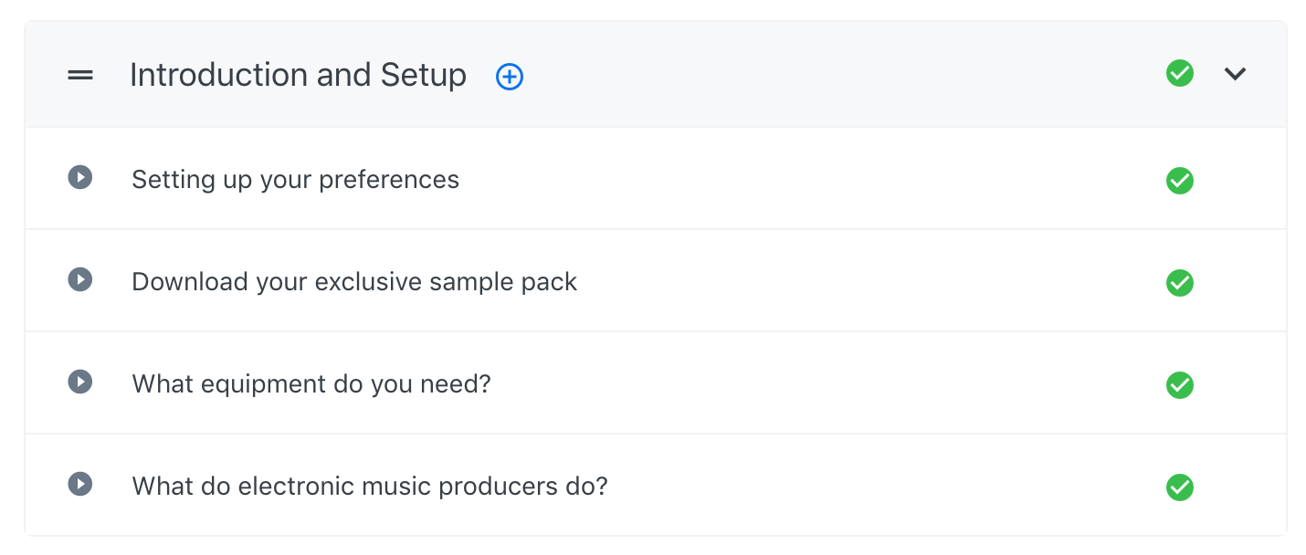Open Download your exclusive sample pack lesson

[x=354, y=282]
